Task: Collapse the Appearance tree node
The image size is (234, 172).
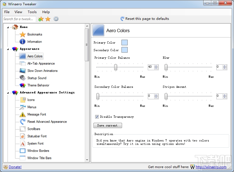Action: [x=8, y=49]
